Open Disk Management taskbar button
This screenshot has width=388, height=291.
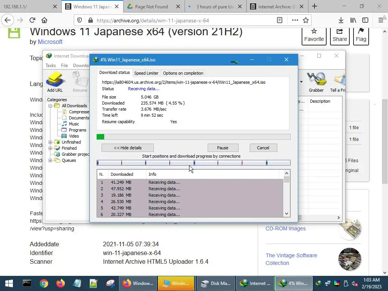point(216,283)
